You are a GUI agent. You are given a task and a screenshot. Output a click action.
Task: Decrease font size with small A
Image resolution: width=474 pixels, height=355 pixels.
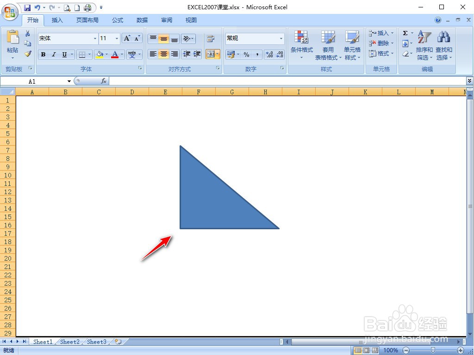[137, 38]
